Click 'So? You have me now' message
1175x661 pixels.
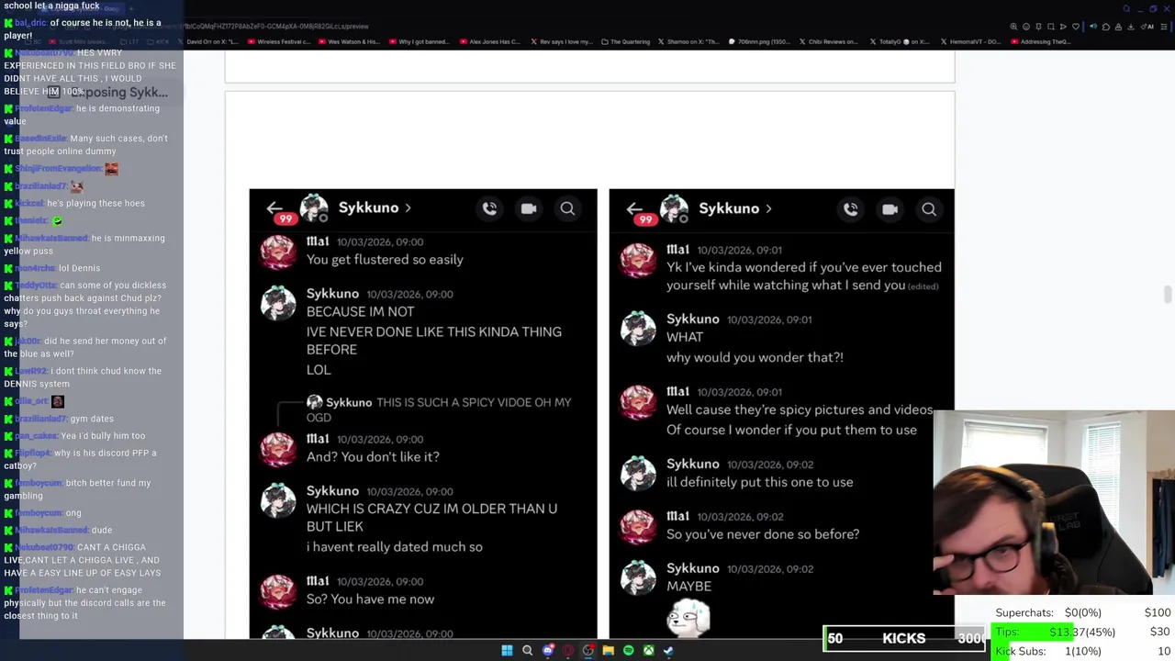pyautogui.click(x=370, y=599)
